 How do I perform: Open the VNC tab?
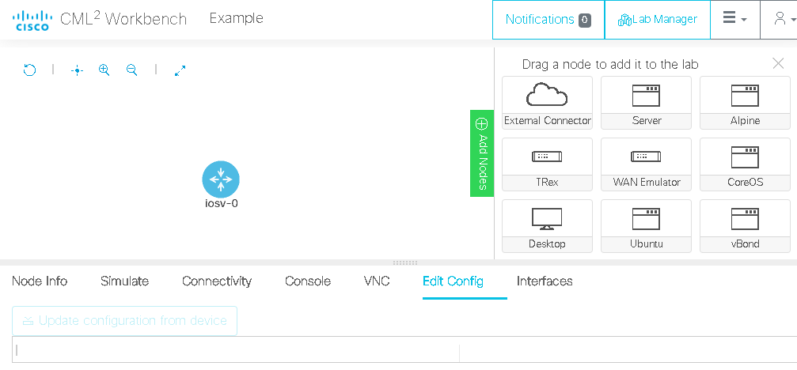pyautogui.click(x=377, y=281)
